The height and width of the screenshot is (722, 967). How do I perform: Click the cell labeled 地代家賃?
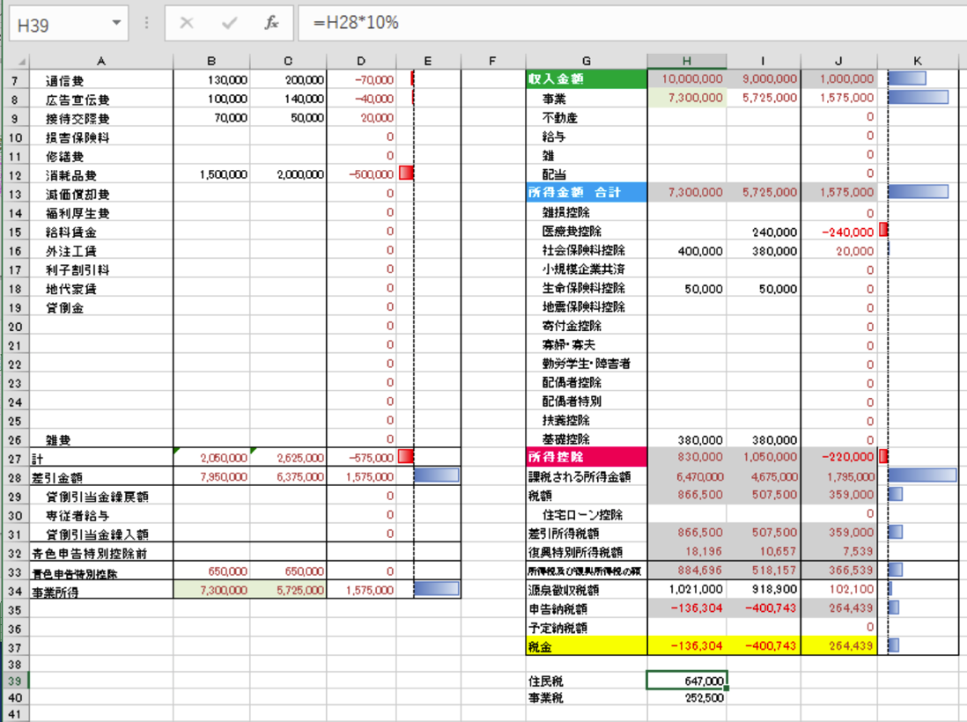pos(101,289)
